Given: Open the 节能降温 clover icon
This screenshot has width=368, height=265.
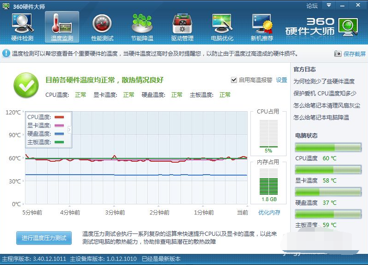Looking at the screenshot, I should [x=142, y=27].
